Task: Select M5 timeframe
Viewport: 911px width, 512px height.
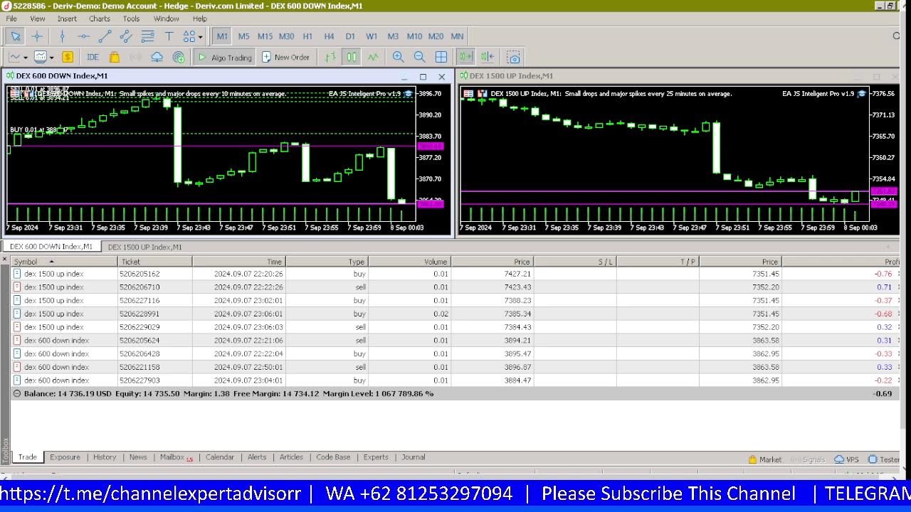Action: [243, 36]
